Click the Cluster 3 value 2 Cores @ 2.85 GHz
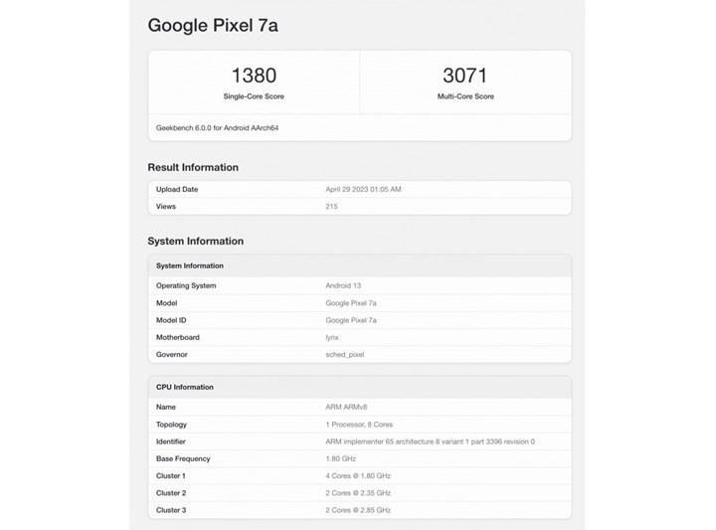The height and width of the screenshot is (530, 716). [358, 510]
